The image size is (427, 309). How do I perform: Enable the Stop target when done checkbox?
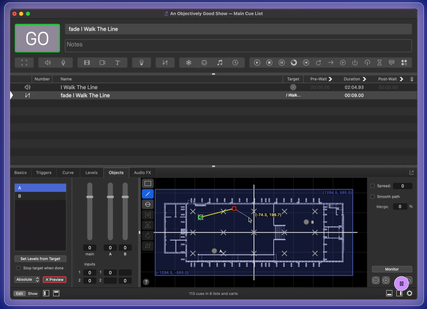(x=19, y=268)
